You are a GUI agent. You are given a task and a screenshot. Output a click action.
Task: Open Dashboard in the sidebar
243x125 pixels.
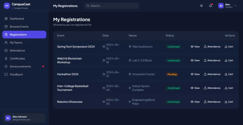[24, 19]
